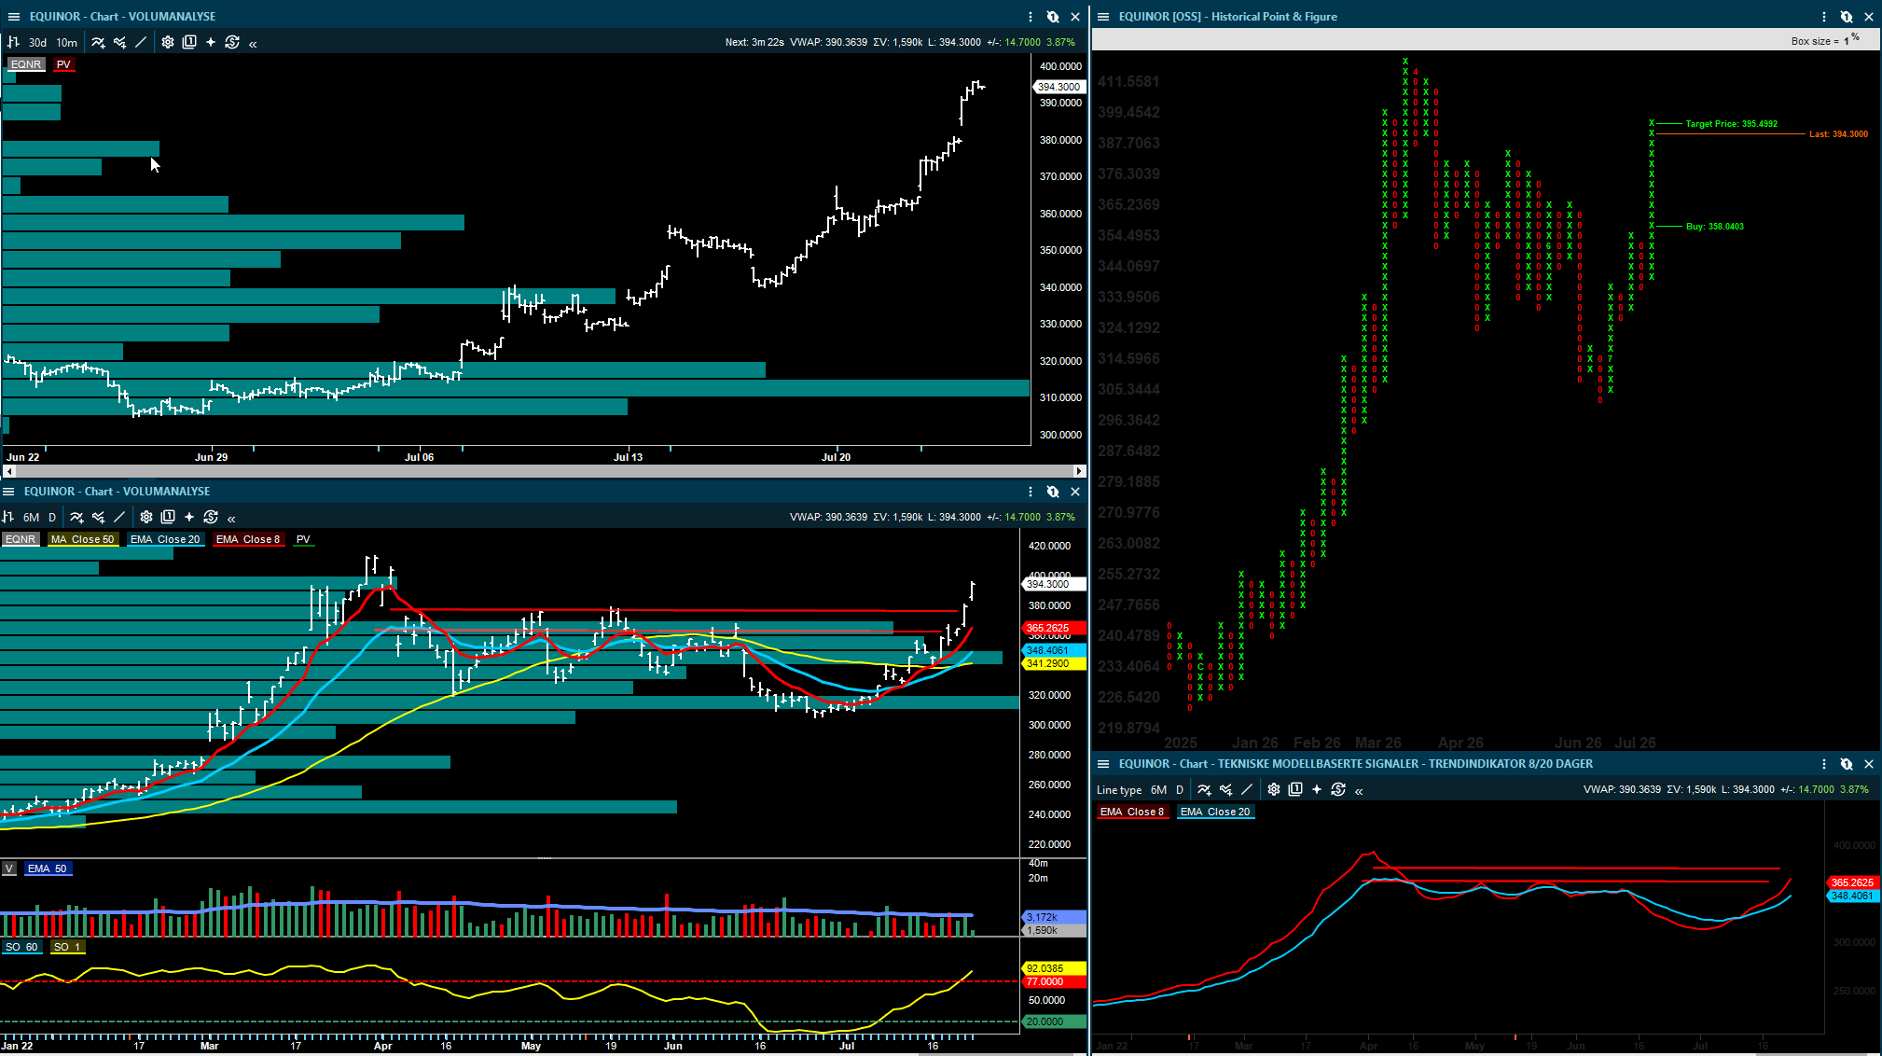Toggle PV label in lower VOLUMANALYSE chart
The image size is (1882, 1056).
pos(303,539)
